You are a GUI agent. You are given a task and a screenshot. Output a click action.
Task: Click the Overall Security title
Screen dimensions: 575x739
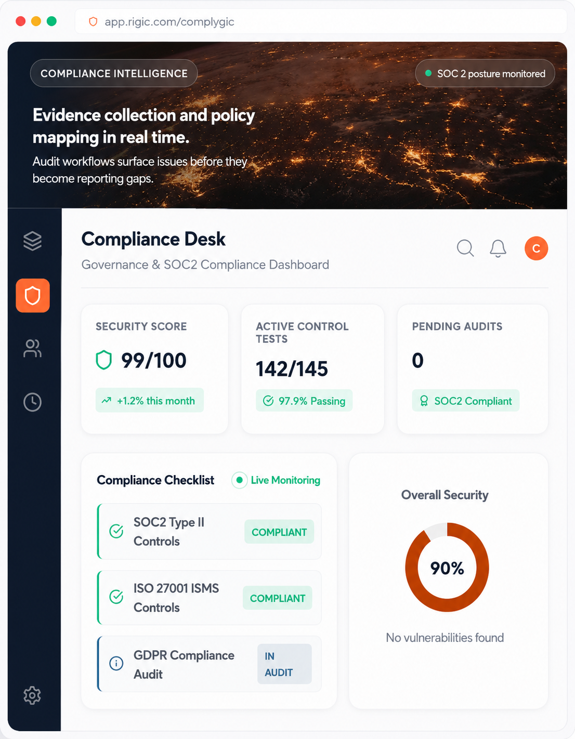click(445, 495)
